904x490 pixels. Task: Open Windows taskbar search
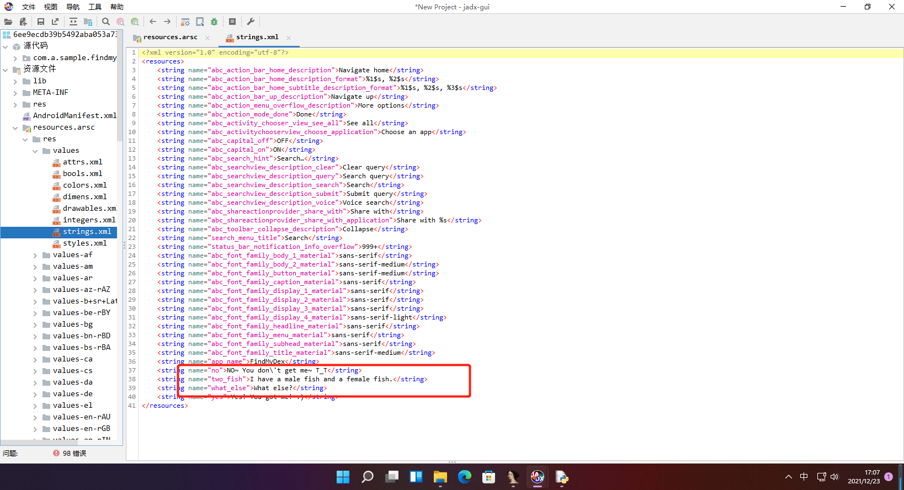click(x=367, y=477)
